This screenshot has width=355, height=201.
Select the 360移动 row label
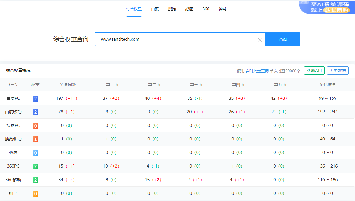tap(13, 180)
